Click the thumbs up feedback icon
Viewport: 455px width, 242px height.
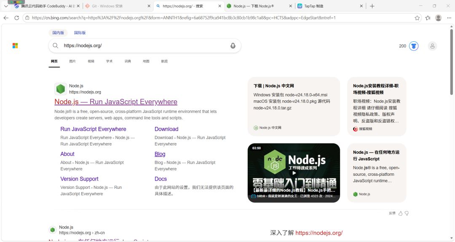click(x=401, y=213)
